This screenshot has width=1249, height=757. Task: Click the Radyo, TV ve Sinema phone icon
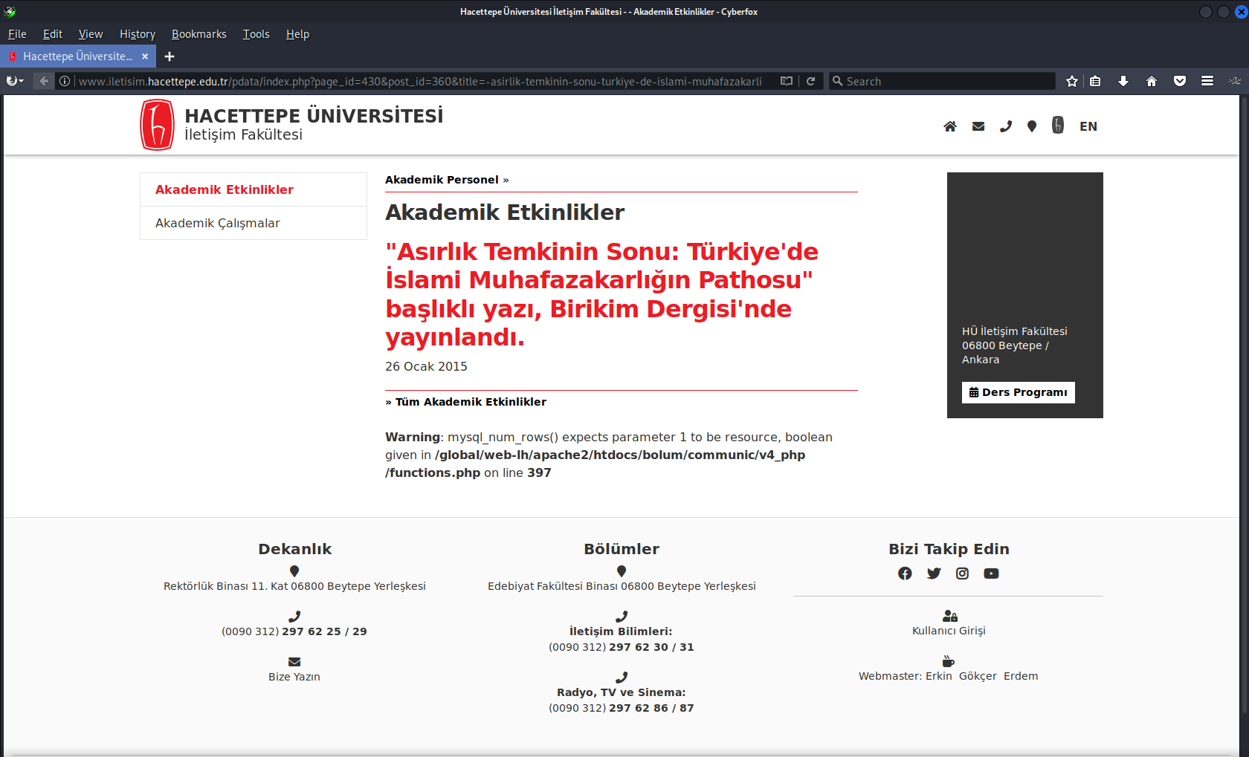(622, 678)
